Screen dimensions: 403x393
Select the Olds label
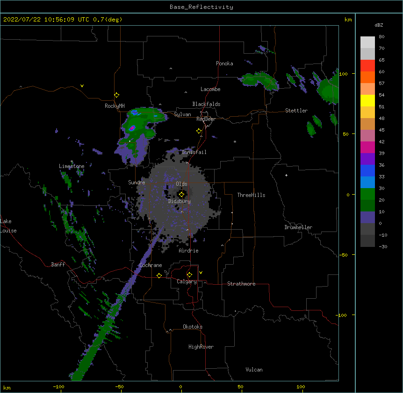pos(181,184)
